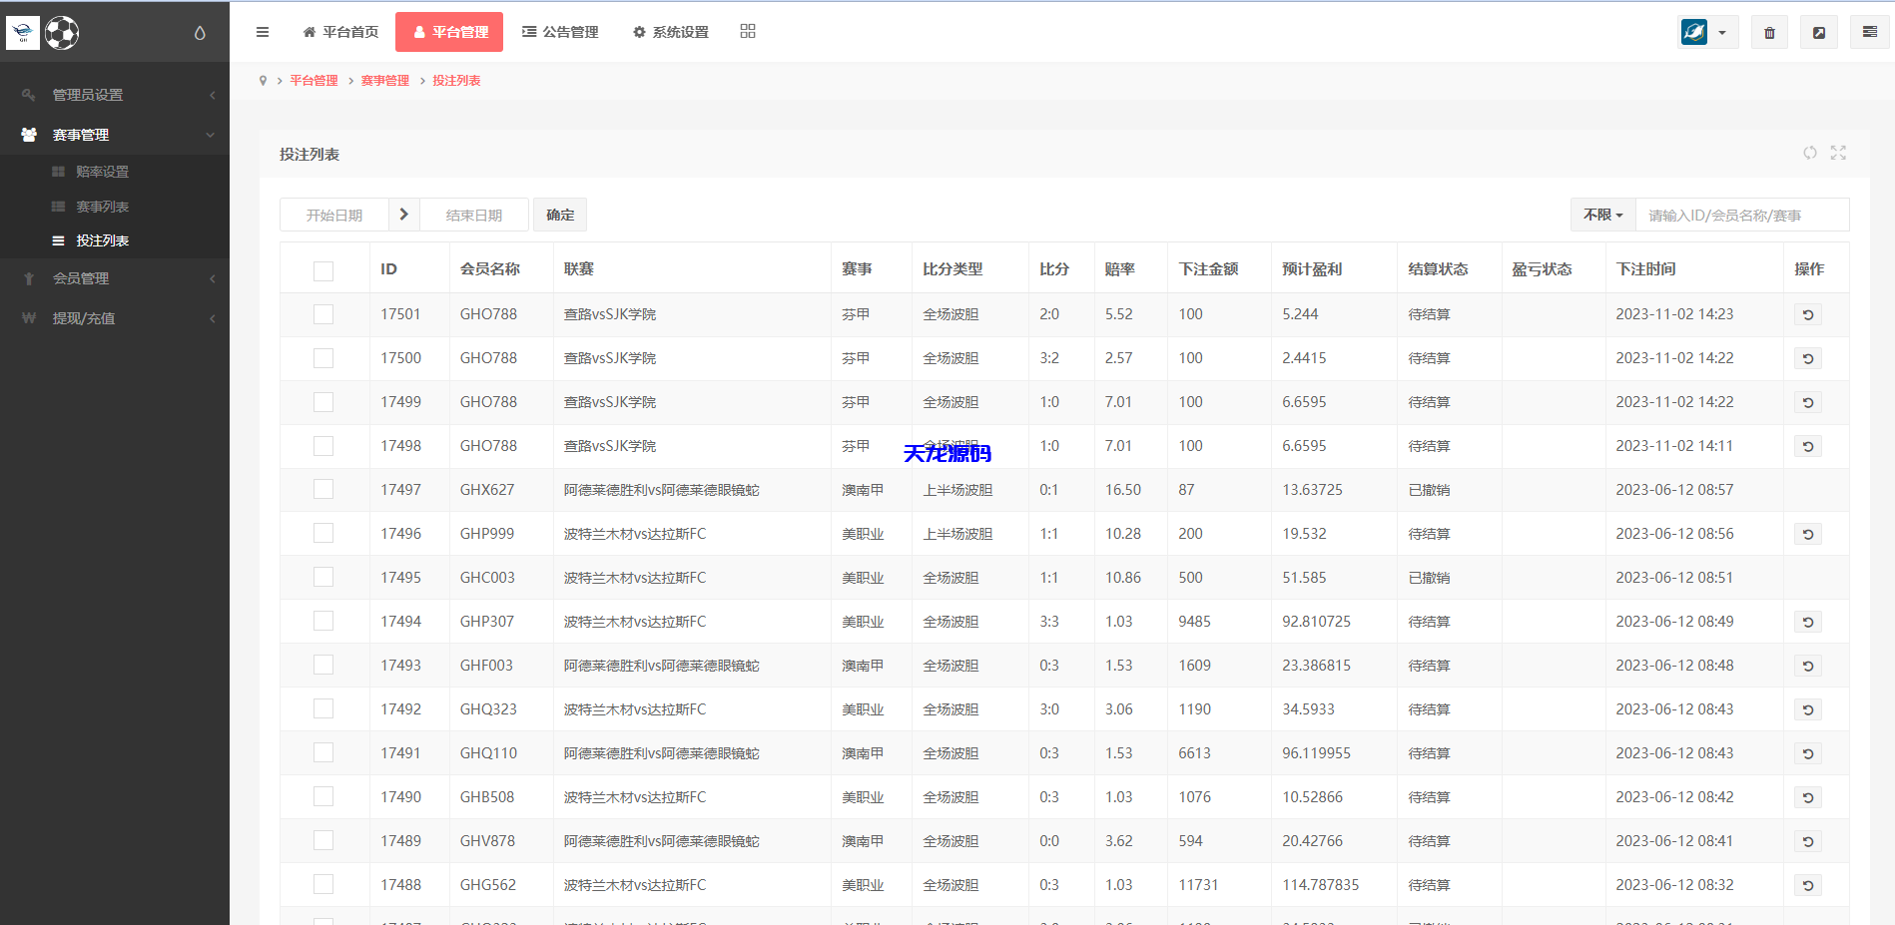Expand the panel fullscreen using arrows icon
Image resolution: width=1895 pixels, height=925 pixels.
(x=1838, y=153)
